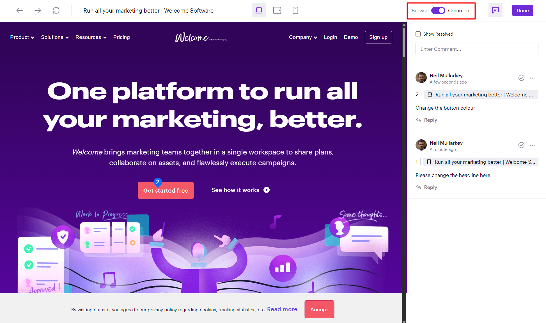This screenshot has width=546, height=323.
Task: Resolve the 'Change the button colour' comment
Action: (521, 78)
